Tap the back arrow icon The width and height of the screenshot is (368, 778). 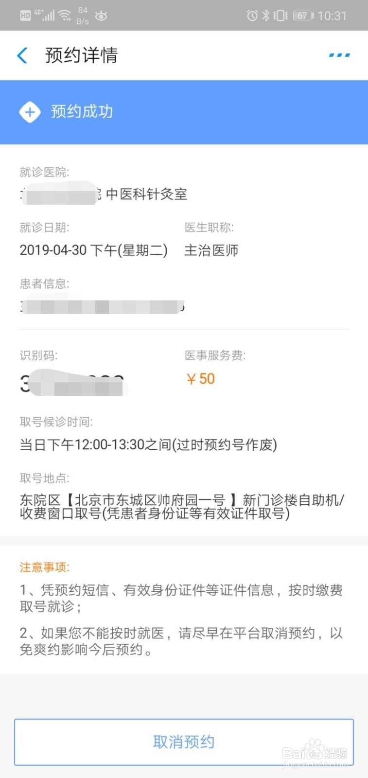coord(22,55)
